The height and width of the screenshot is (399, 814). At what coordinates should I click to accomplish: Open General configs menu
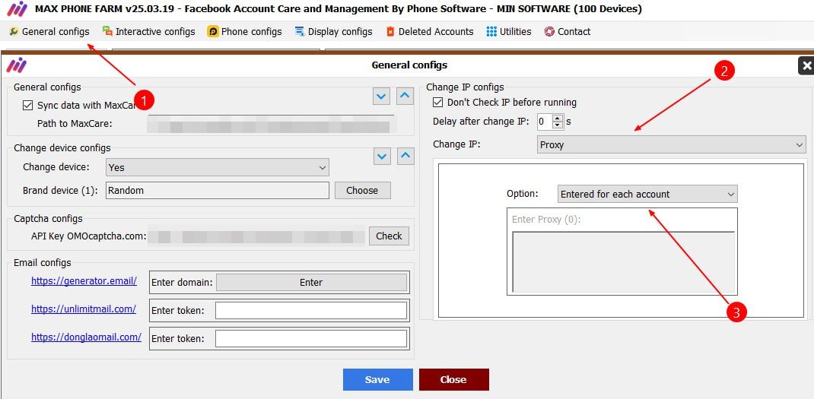tap(50, 32)
